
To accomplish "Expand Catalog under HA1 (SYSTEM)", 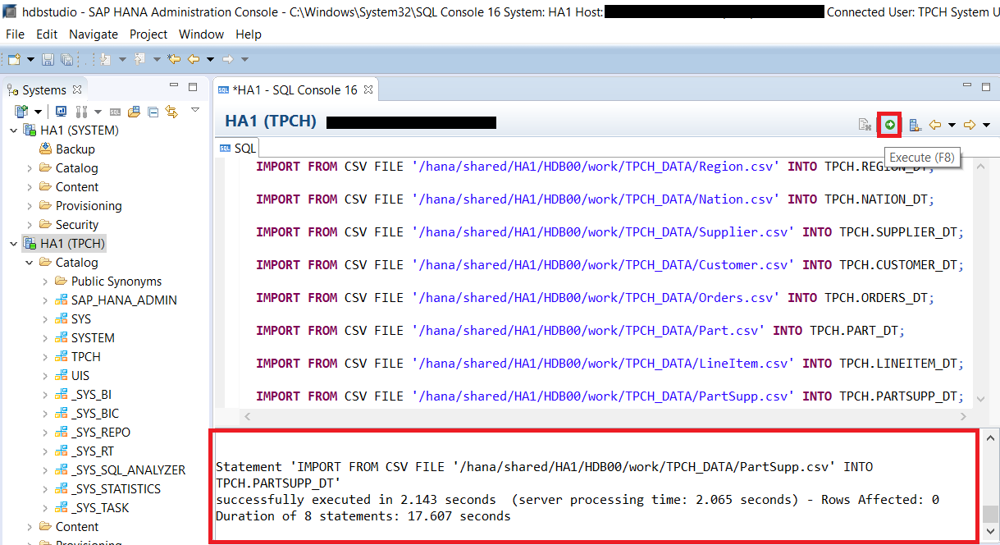I will (x=30, y=168).
